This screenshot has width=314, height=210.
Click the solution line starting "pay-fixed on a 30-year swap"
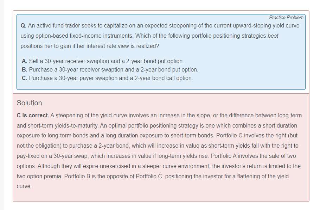coord(157,156)
